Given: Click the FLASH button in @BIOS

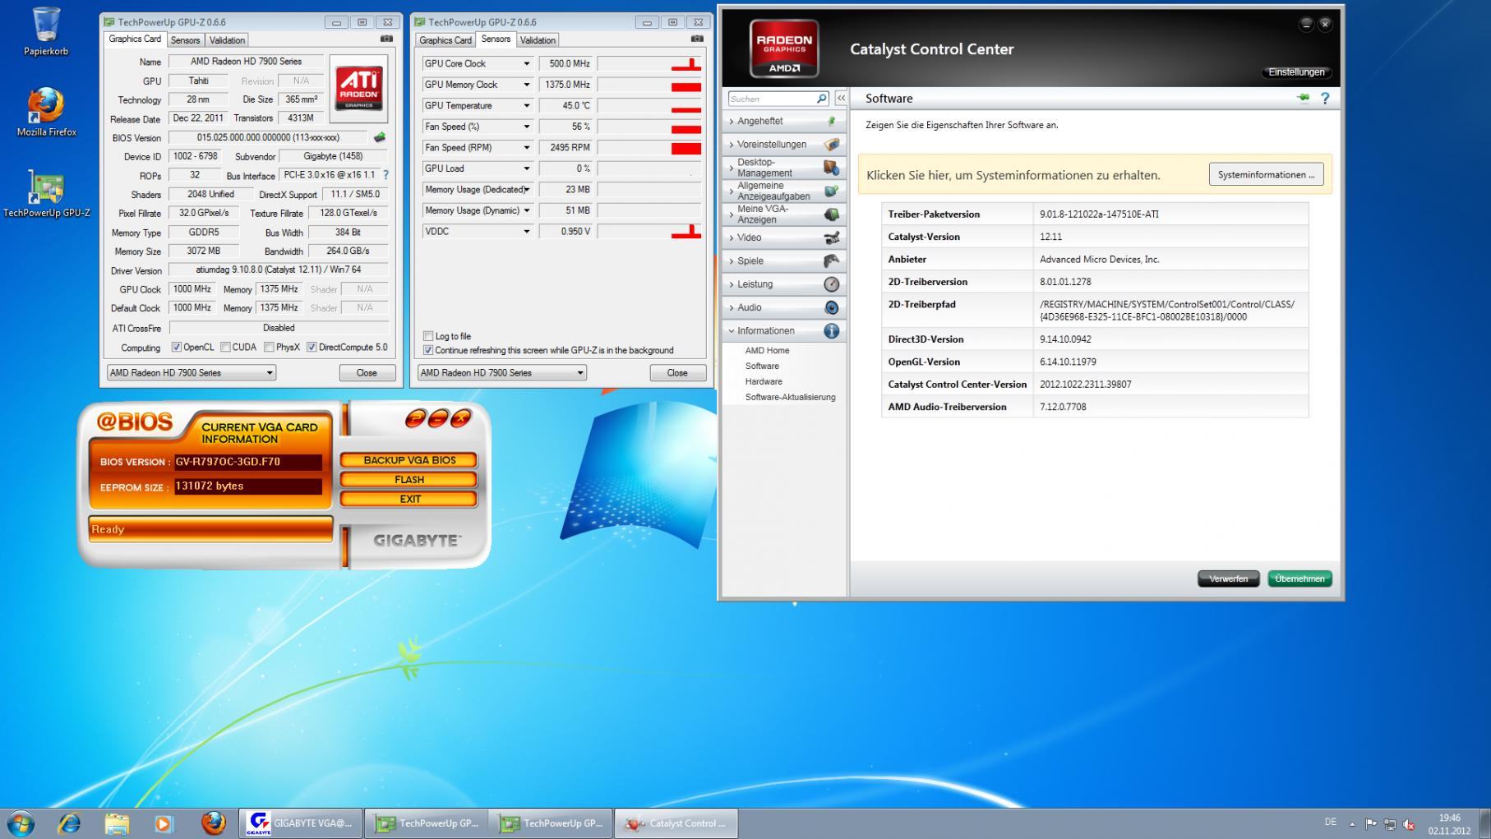Looking at the screenshot, I should [x=409, y=480].
